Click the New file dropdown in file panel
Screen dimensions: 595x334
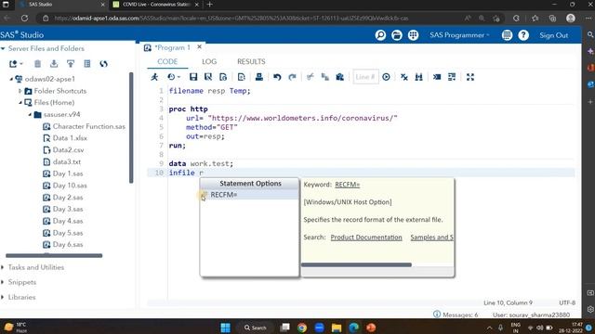click(x=16, y=64)
